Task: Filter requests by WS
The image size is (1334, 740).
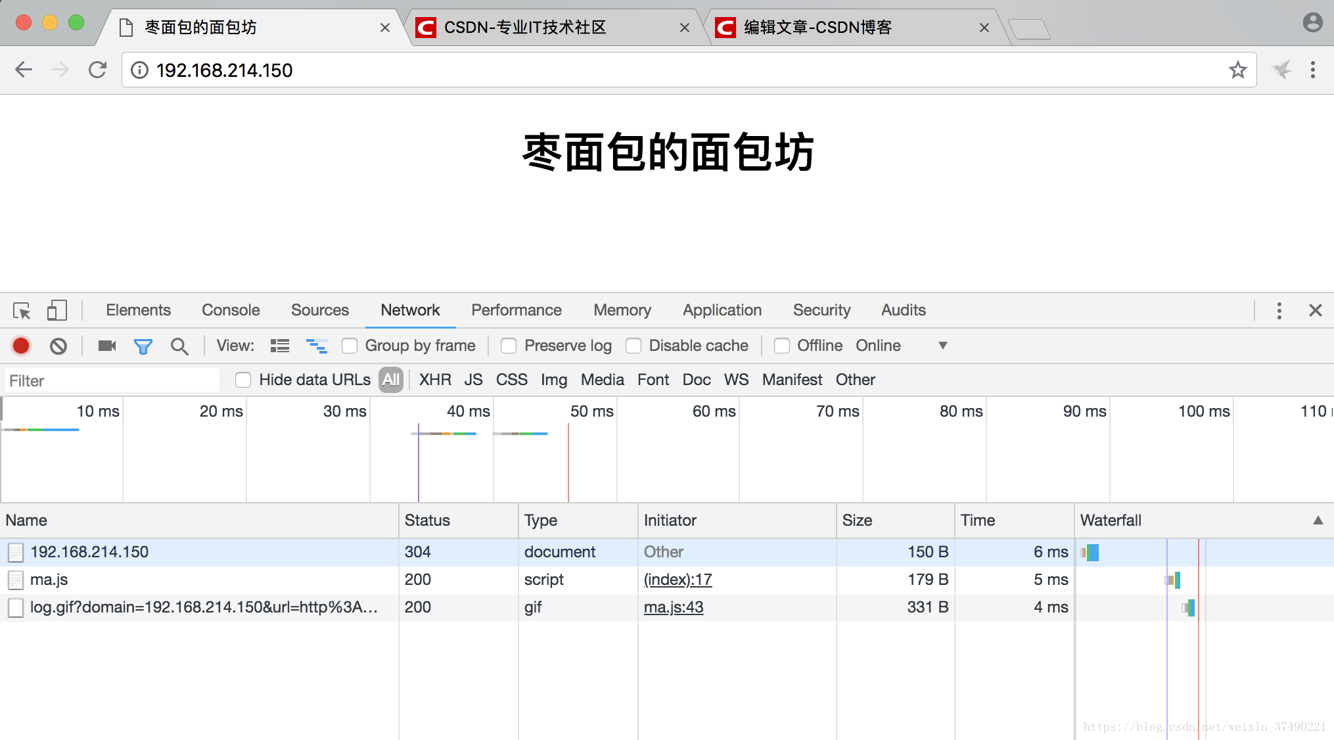Action: [736, 380]
